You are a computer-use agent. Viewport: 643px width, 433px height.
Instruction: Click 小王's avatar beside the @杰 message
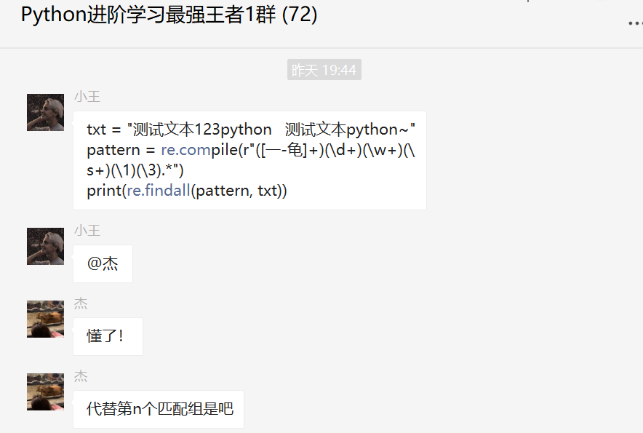[46, 246]
